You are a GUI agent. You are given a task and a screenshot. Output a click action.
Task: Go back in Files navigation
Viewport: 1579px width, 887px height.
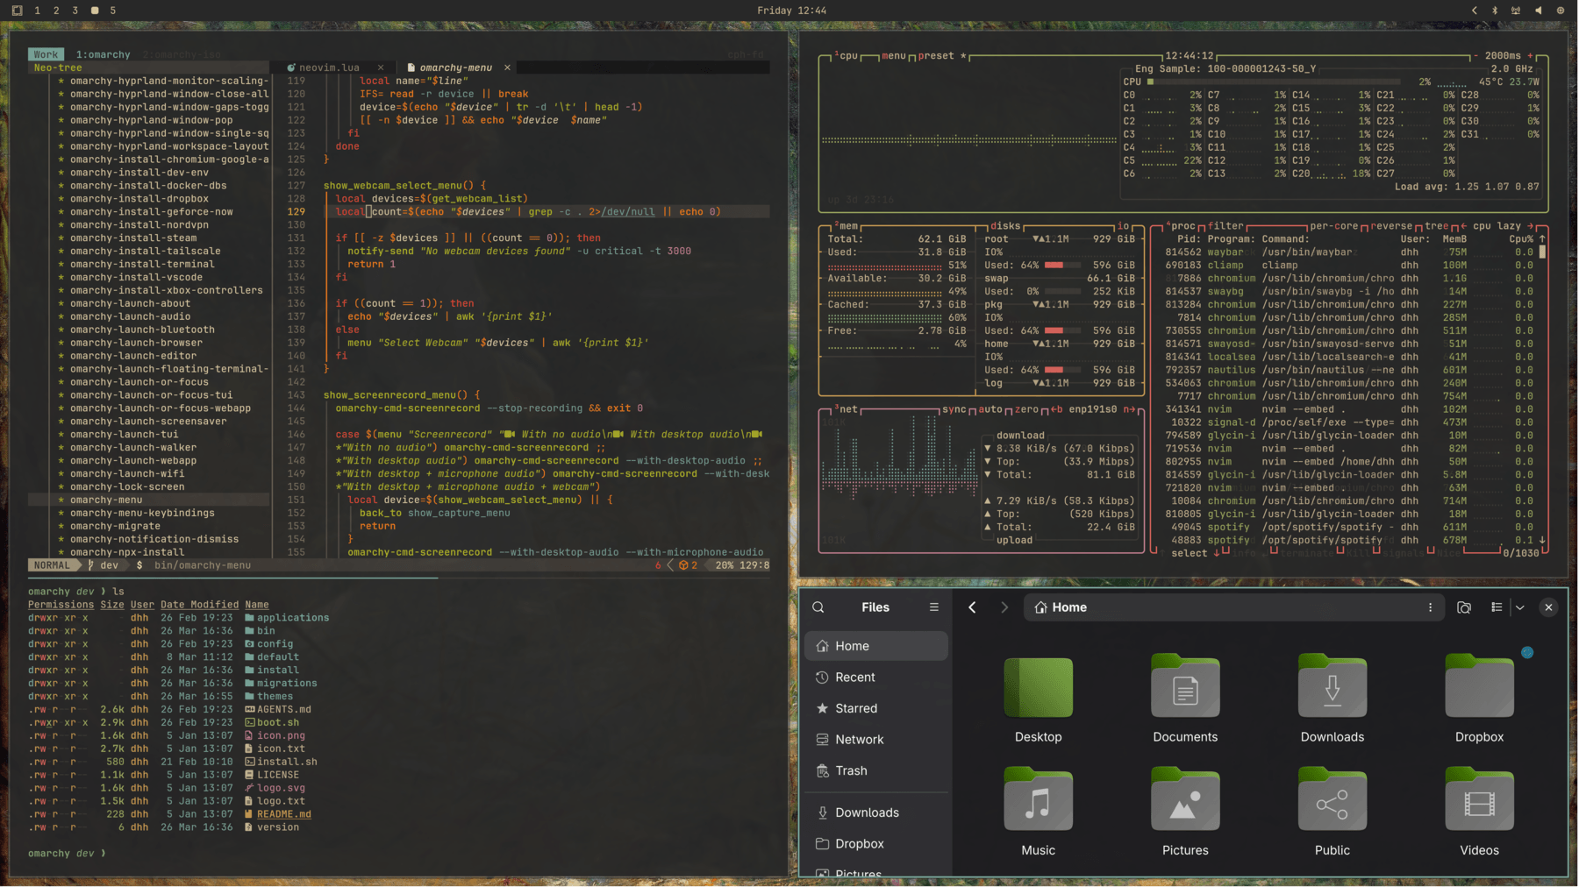point(972,607)
